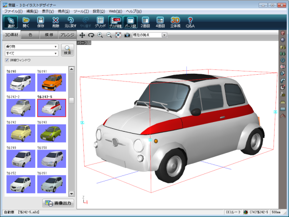
Task: Expand the すべて filter dropdown
Action: (x=56, y=54)
